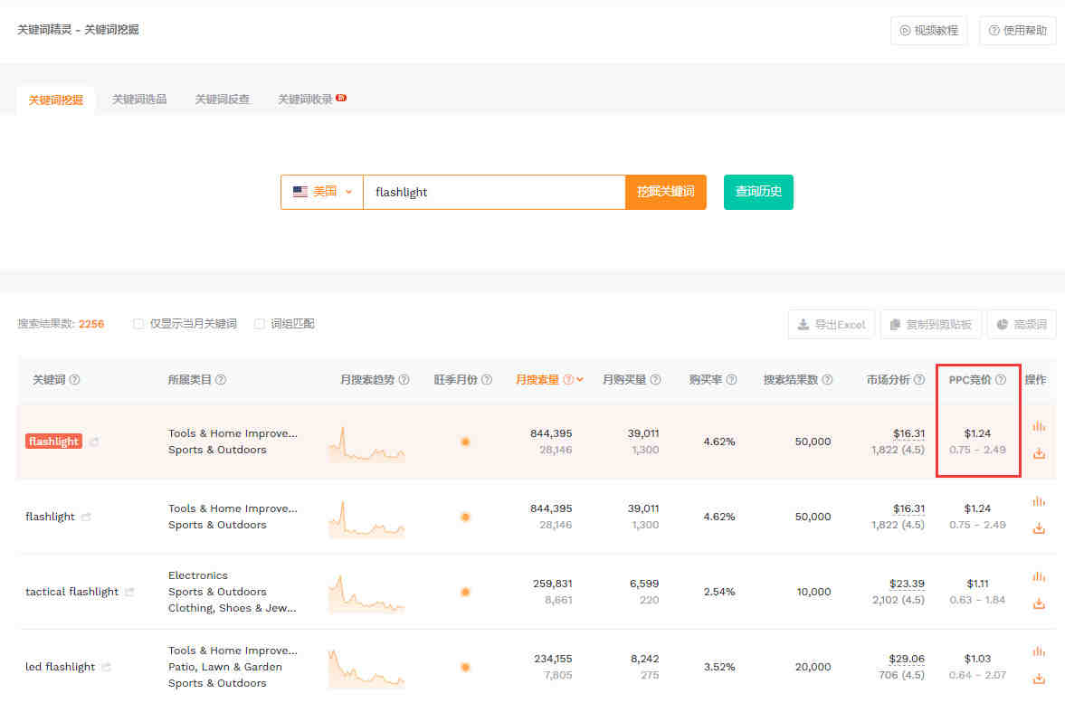The width and height of the screenshot is (1065, 703).
Task: Open external link icon next to highlighted flashlight
Action: point(94,442)
